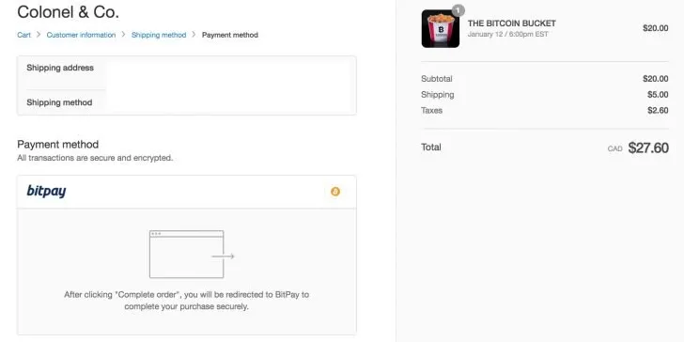This screenshot has height=342, width=684.
Task: Select the bitpay payment option header
Action: (x=187, y=192)
